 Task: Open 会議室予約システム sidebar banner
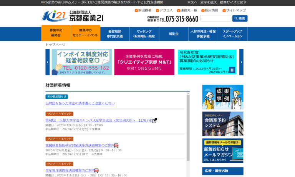tap(222, 124)
